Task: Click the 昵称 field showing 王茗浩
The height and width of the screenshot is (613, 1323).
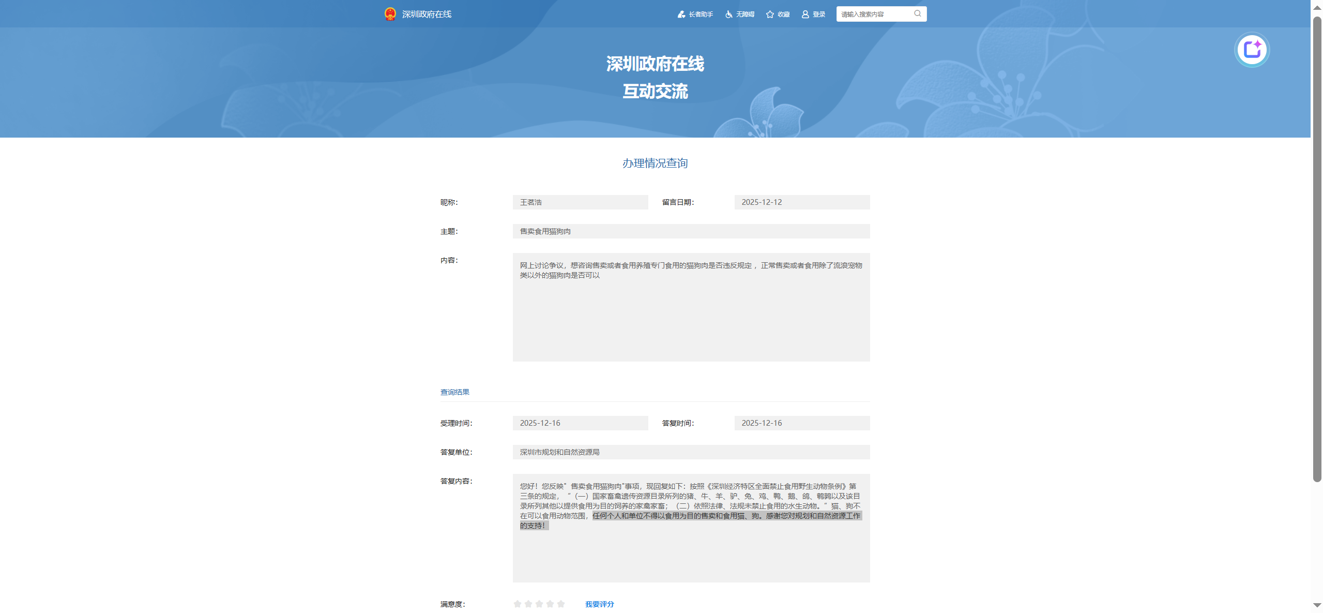Action: tap(580, 202)
